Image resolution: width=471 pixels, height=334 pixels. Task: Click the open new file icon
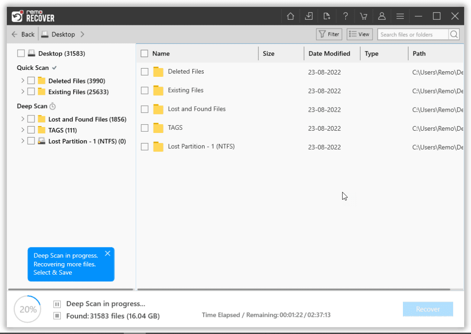[x=327, y=16]
